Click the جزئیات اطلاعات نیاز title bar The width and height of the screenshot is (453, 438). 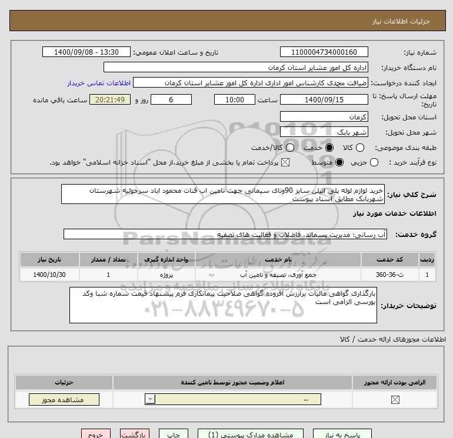click(x=228, y=21)
